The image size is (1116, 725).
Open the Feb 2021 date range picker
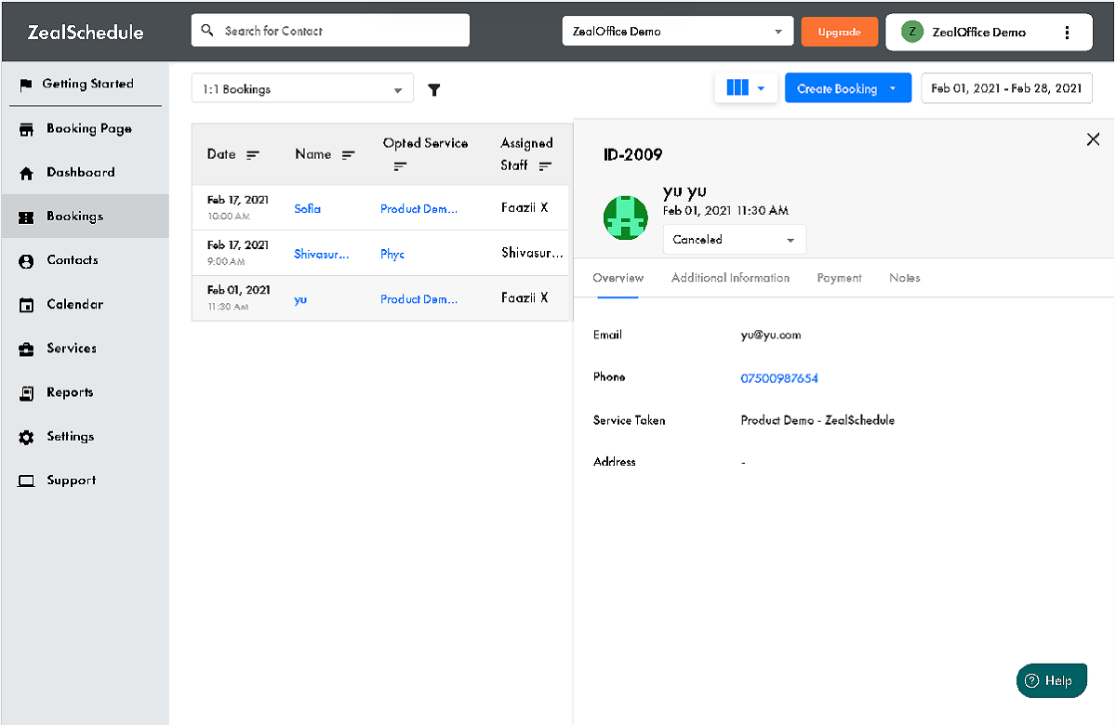click(x=1006, y=88)
